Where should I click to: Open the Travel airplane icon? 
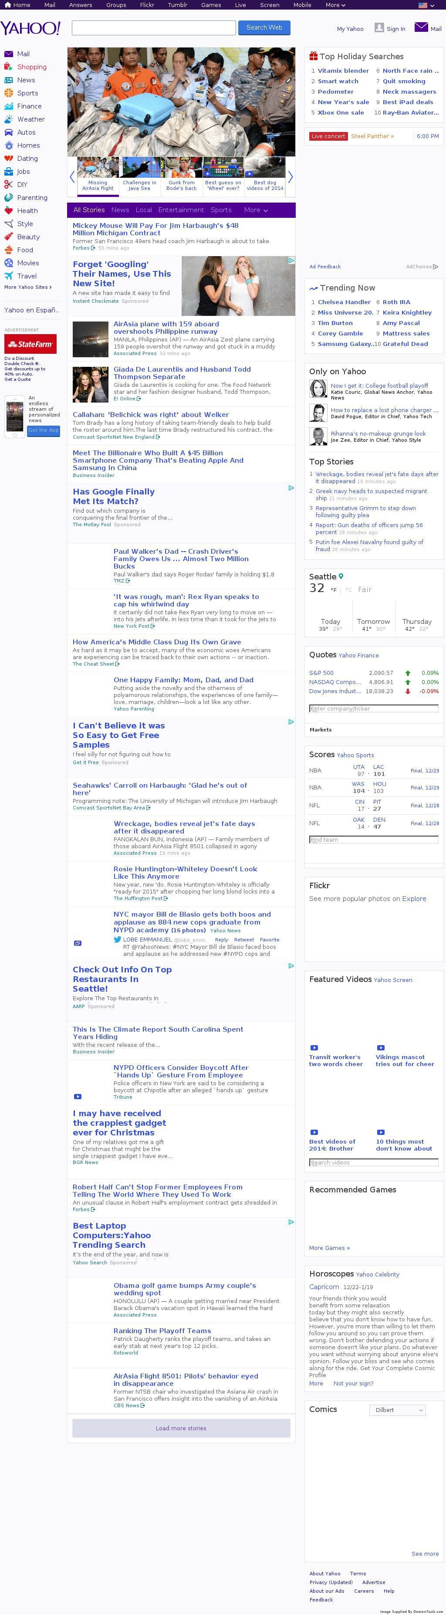coord(8,276)
